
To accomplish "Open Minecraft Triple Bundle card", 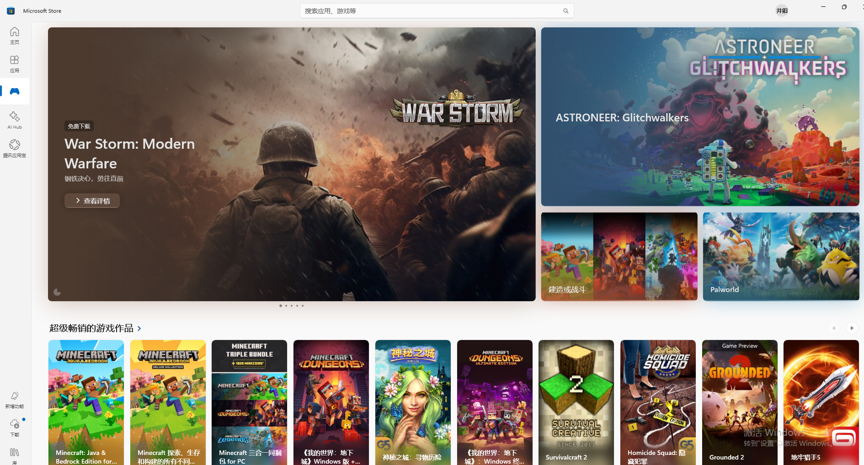I will (x=249, y=402).
